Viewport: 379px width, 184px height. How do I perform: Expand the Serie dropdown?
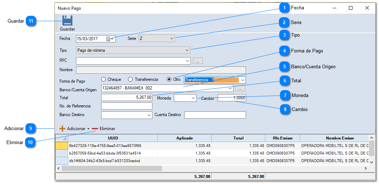171,38
